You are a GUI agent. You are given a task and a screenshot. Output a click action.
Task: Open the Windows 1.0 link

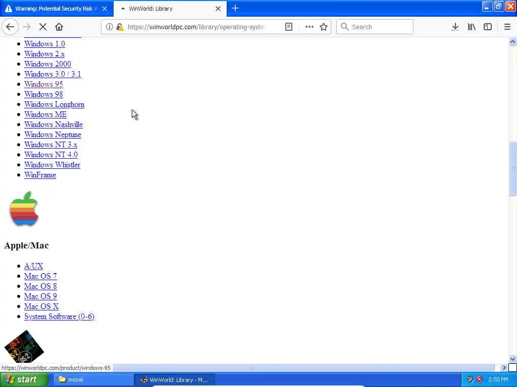[x=44, y=44]
